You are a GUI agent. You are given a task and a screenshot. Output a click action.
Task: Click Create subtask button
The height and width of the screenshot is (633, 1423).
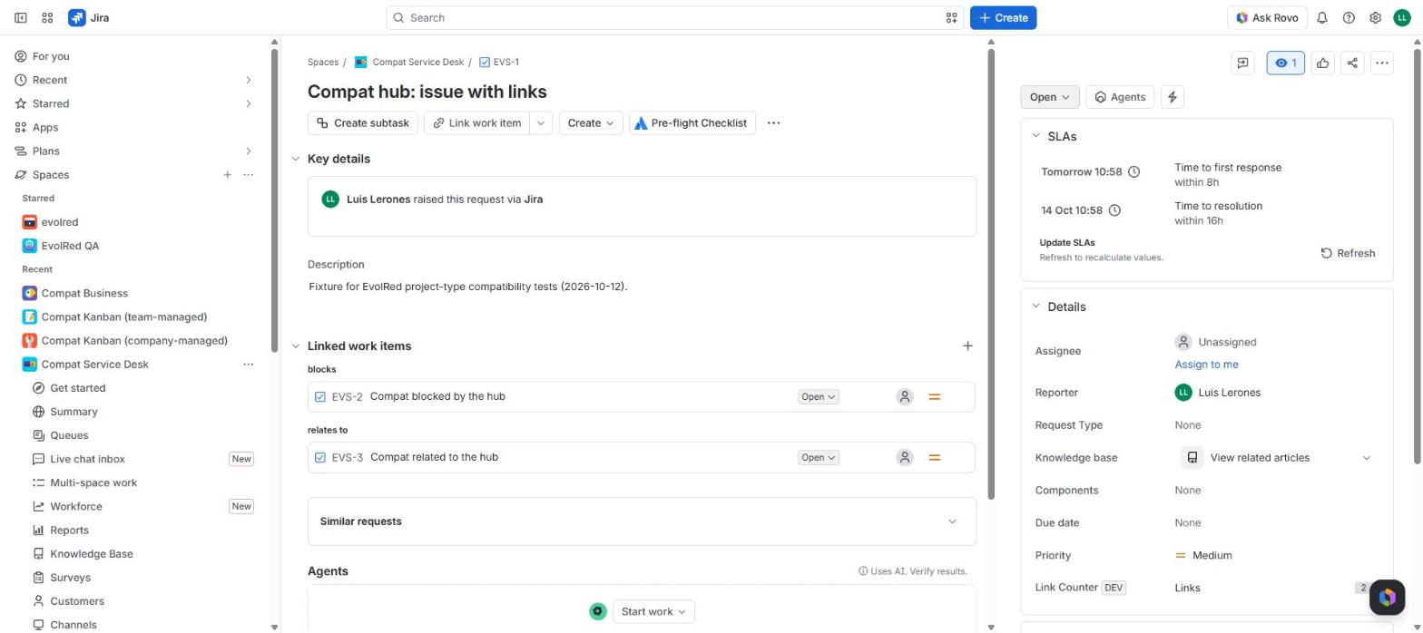click(x=363, y=123)
